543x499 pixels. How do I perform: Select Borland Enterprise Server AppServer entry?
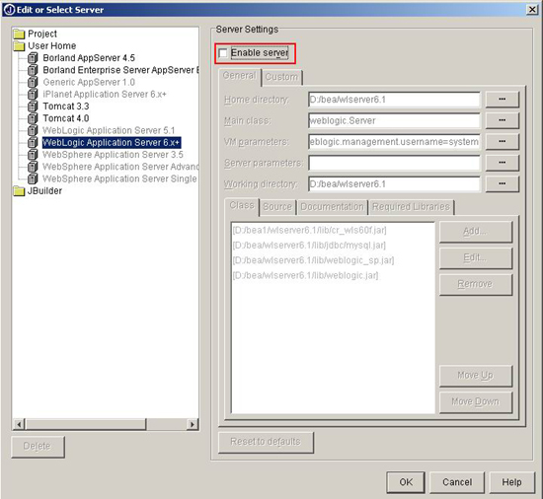tap(120, 70)
